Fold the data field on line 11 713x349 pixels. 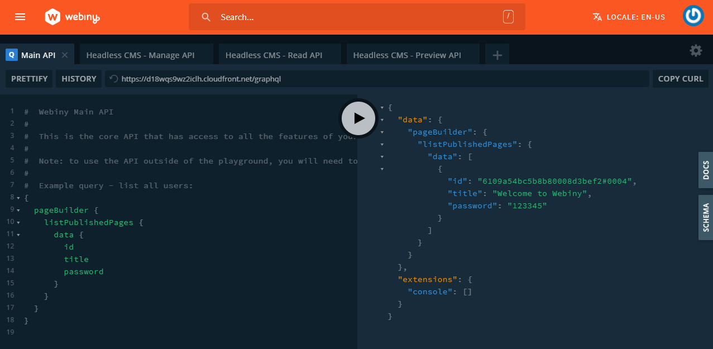(x=18, y=235)
